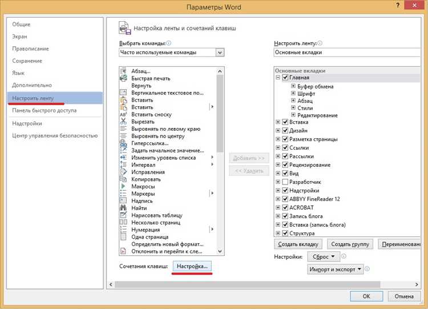Click info icon beside Выбрать команды
428x309 pixels.
pyautogui.click(x=169, y=43)
